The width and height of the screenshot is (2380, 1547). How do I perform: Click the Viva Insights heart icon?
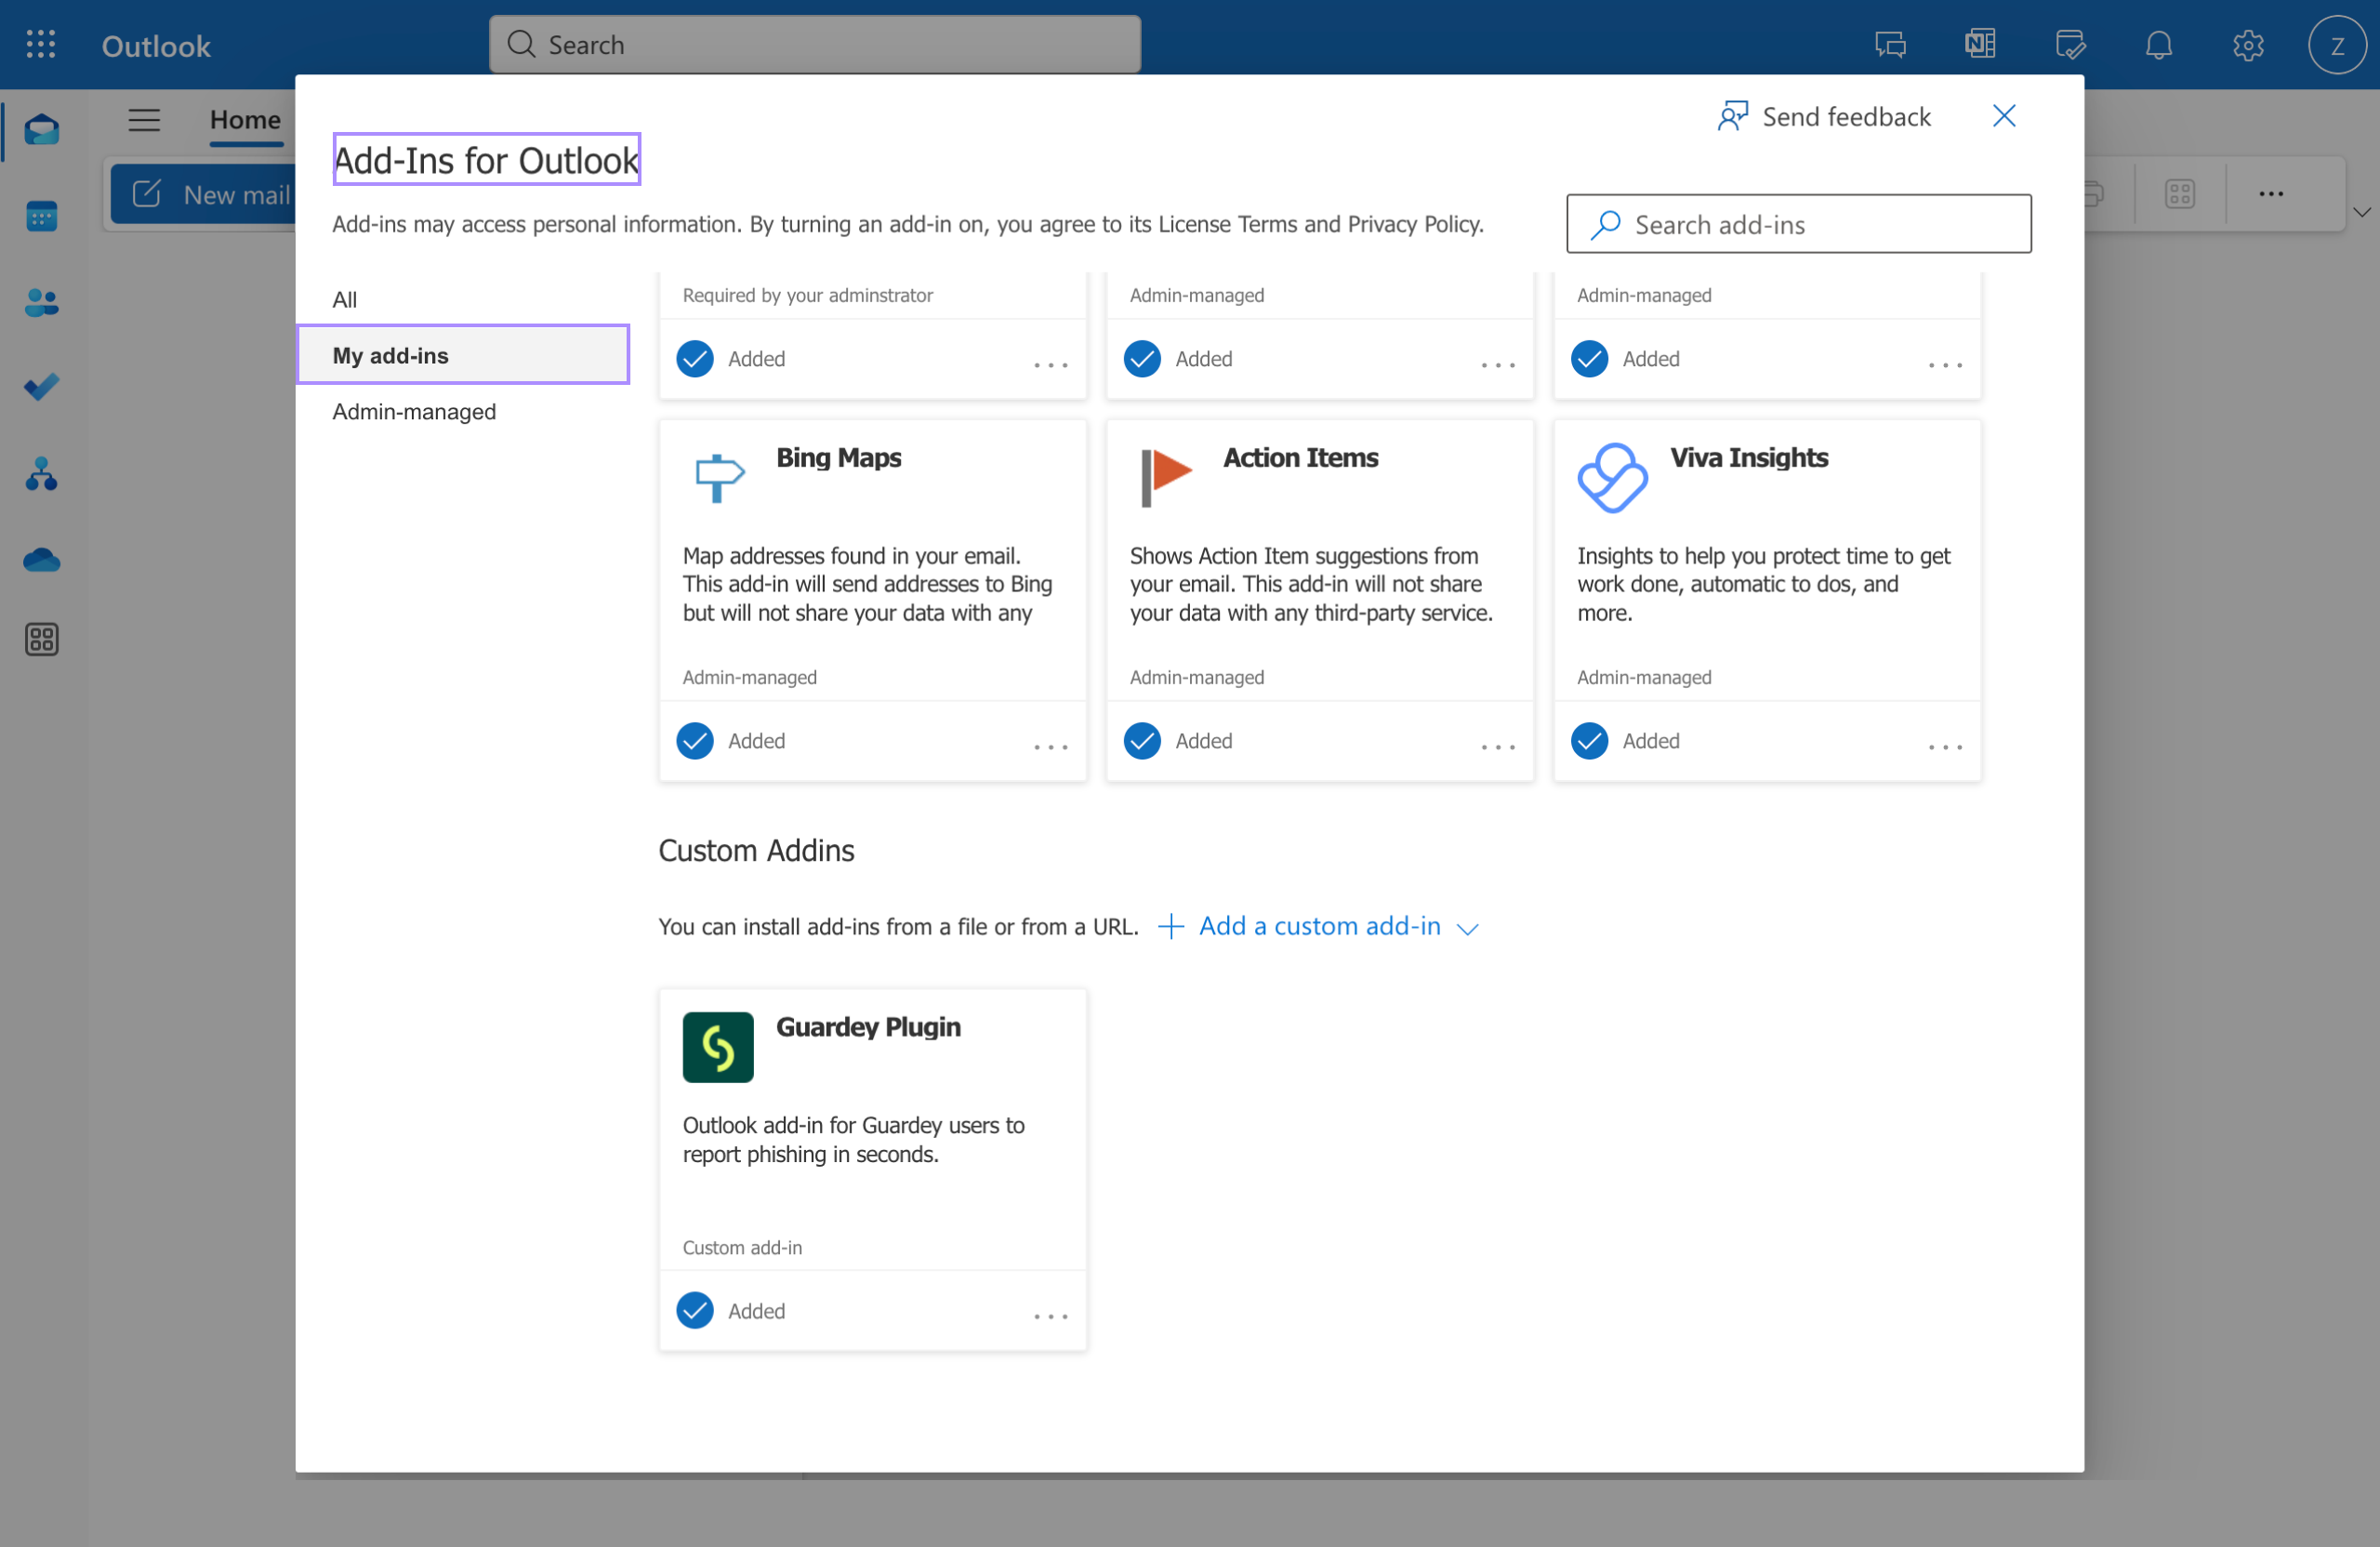point(1611,478)
